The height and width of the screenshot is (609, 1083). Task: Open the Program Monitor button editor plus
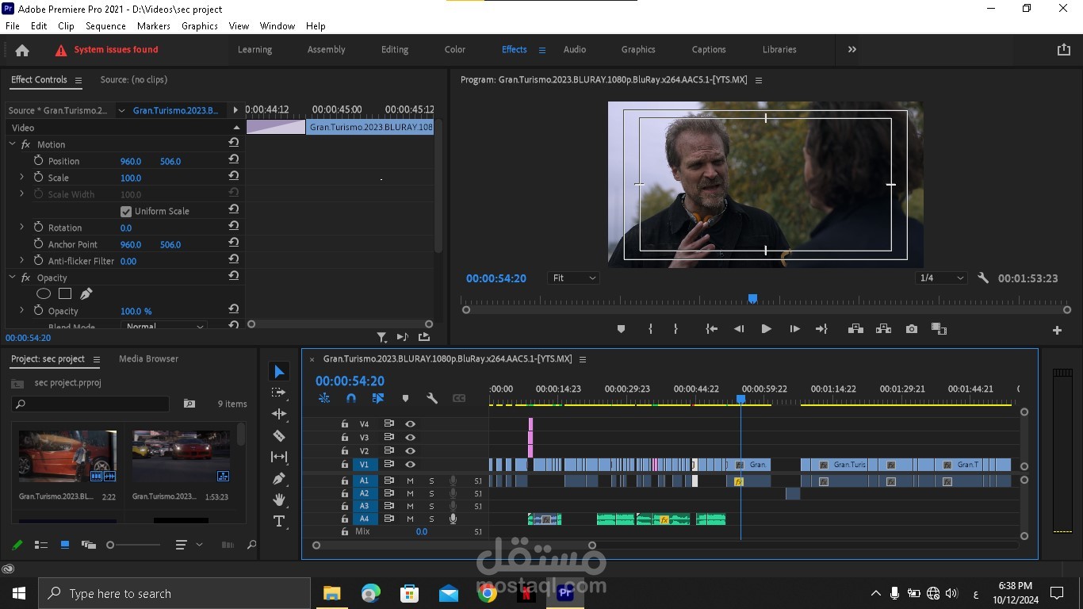tap(1057, 330)
